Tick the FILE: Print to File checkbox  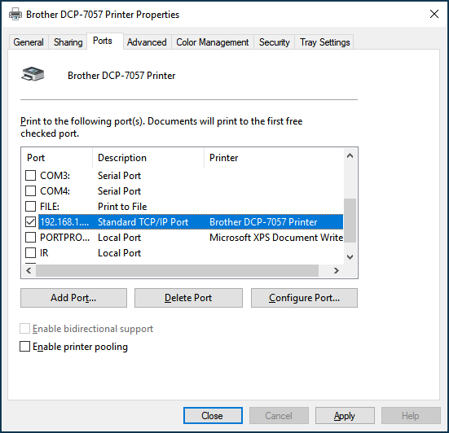(31, 206)
